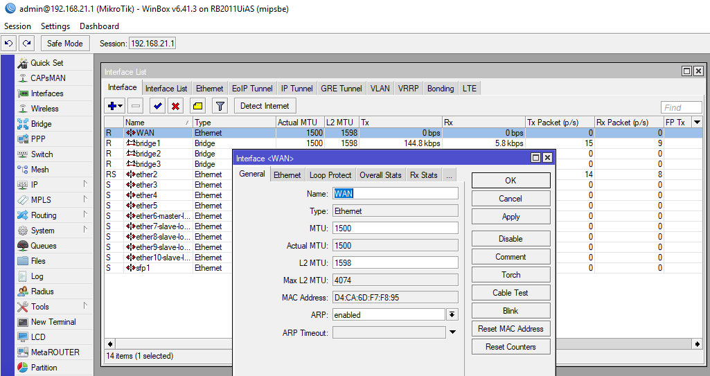
Task: Toggle the Safe Mode button
Action: (x=64, y=43)
